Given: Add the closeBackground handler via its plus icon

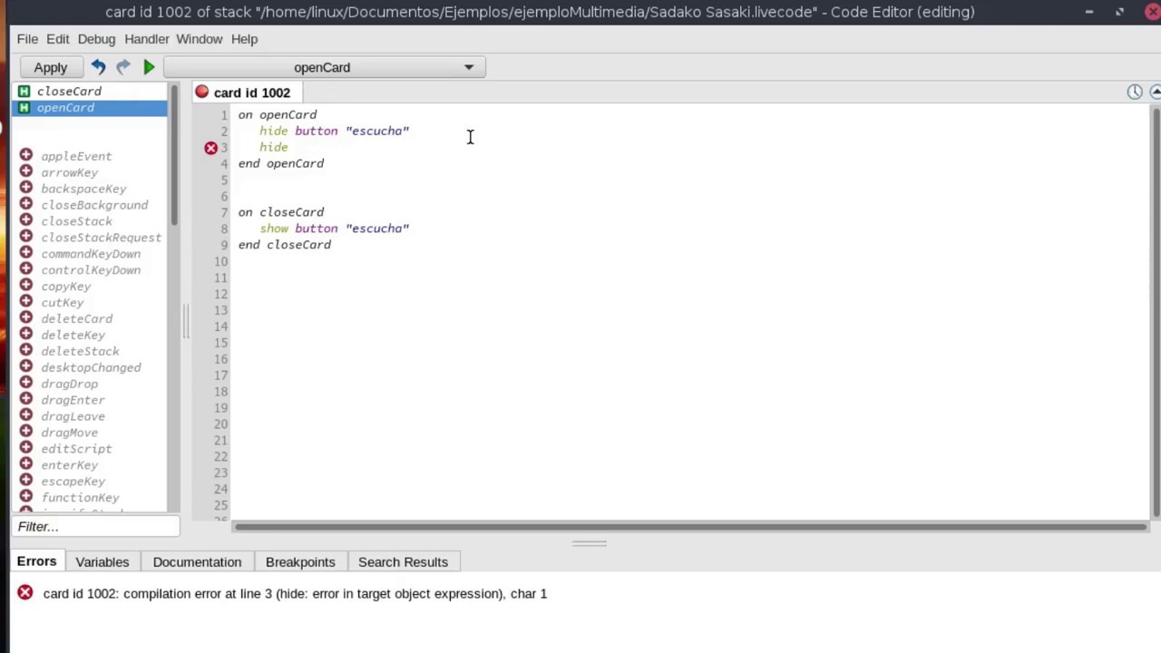Looking at the screenshot, I should coord(26,204).
